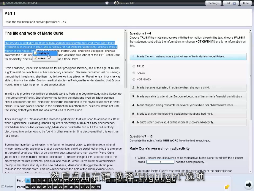Click the yellow pencil notes icon at bottom
The height and width of the screenshot is (191, 254).
click(x=227, y=187)
